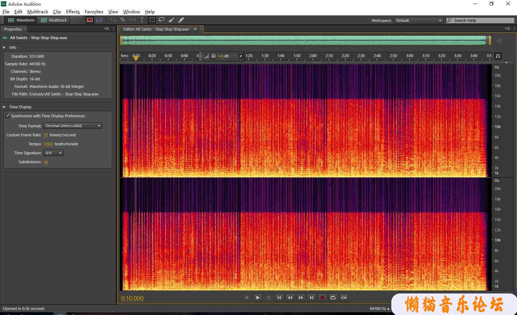
Task: Edit the Custom Frame Rate value 12
Action: (x=46, y=135)
